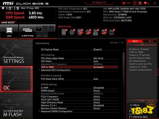The height and width of the screenshot is (119, 159).
Task: Click the back arrow next to HOT KEY
Action: click(x=122, y=43)
